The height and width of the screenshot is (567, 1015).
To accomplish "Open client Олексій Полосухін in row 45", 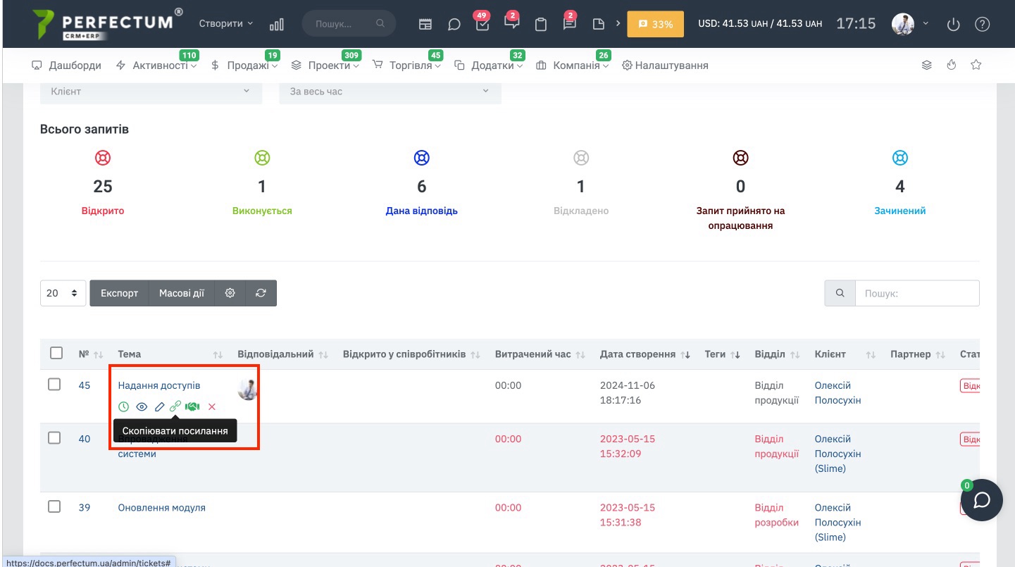I will point(838,392).
